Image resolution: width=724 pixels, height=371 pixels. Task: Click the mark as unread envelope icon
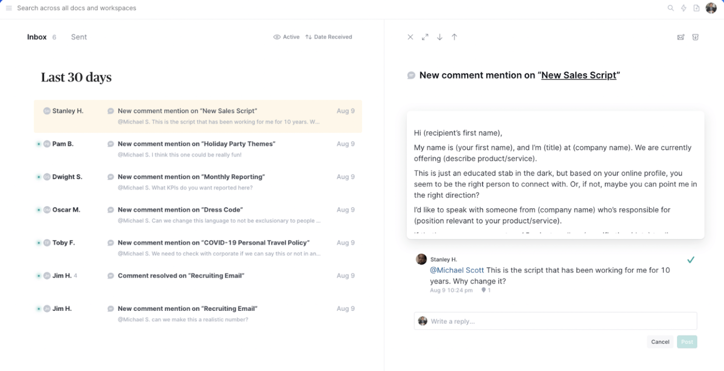681,37
